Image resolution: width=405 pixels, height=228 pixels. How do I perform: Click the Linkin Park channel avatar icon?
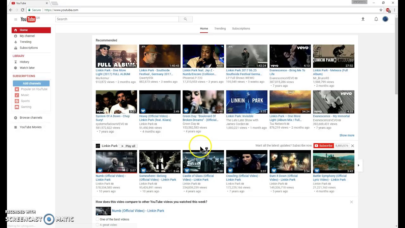(x=98, y=146)
